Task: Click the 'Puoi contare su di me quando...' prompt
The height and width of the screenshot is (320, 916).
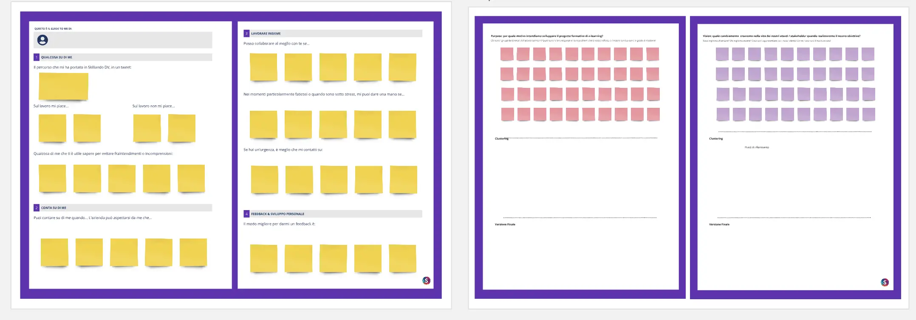Action: tap(60, 218)
